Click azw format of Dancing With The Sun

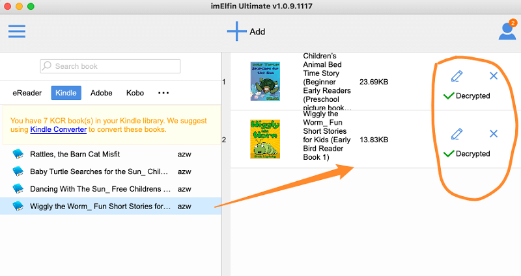pyautogui.click(x=184, y=189)
